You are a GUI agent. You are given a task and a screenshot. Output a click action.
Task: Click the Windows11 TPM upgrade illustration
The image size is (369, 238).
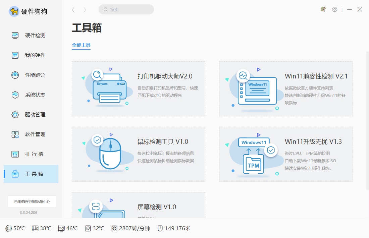coord(254,155)
